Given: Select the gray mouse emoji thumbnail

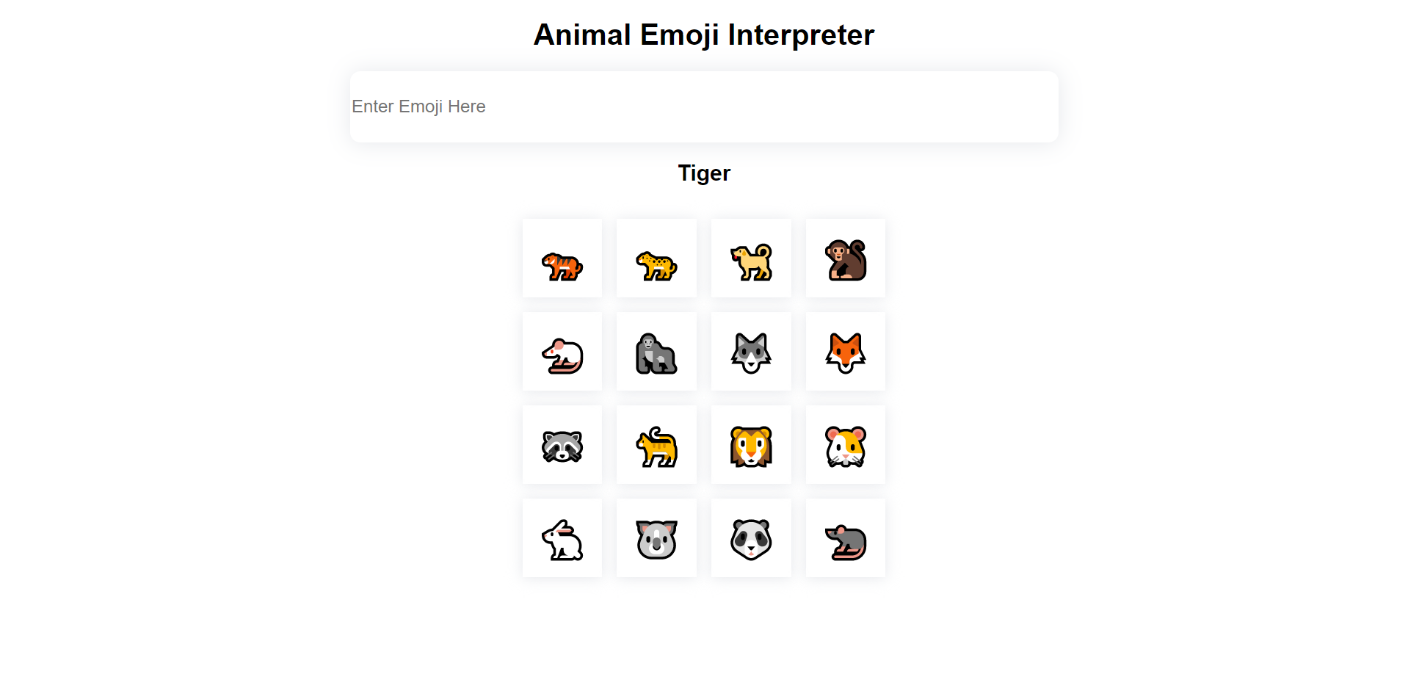Looking at the screenshot, I should (x=844, y=537).
